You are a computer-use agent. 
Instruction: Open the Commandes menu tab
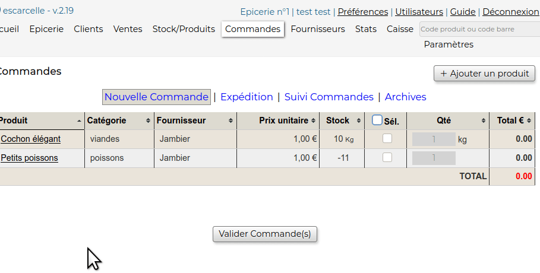point(252,29)
